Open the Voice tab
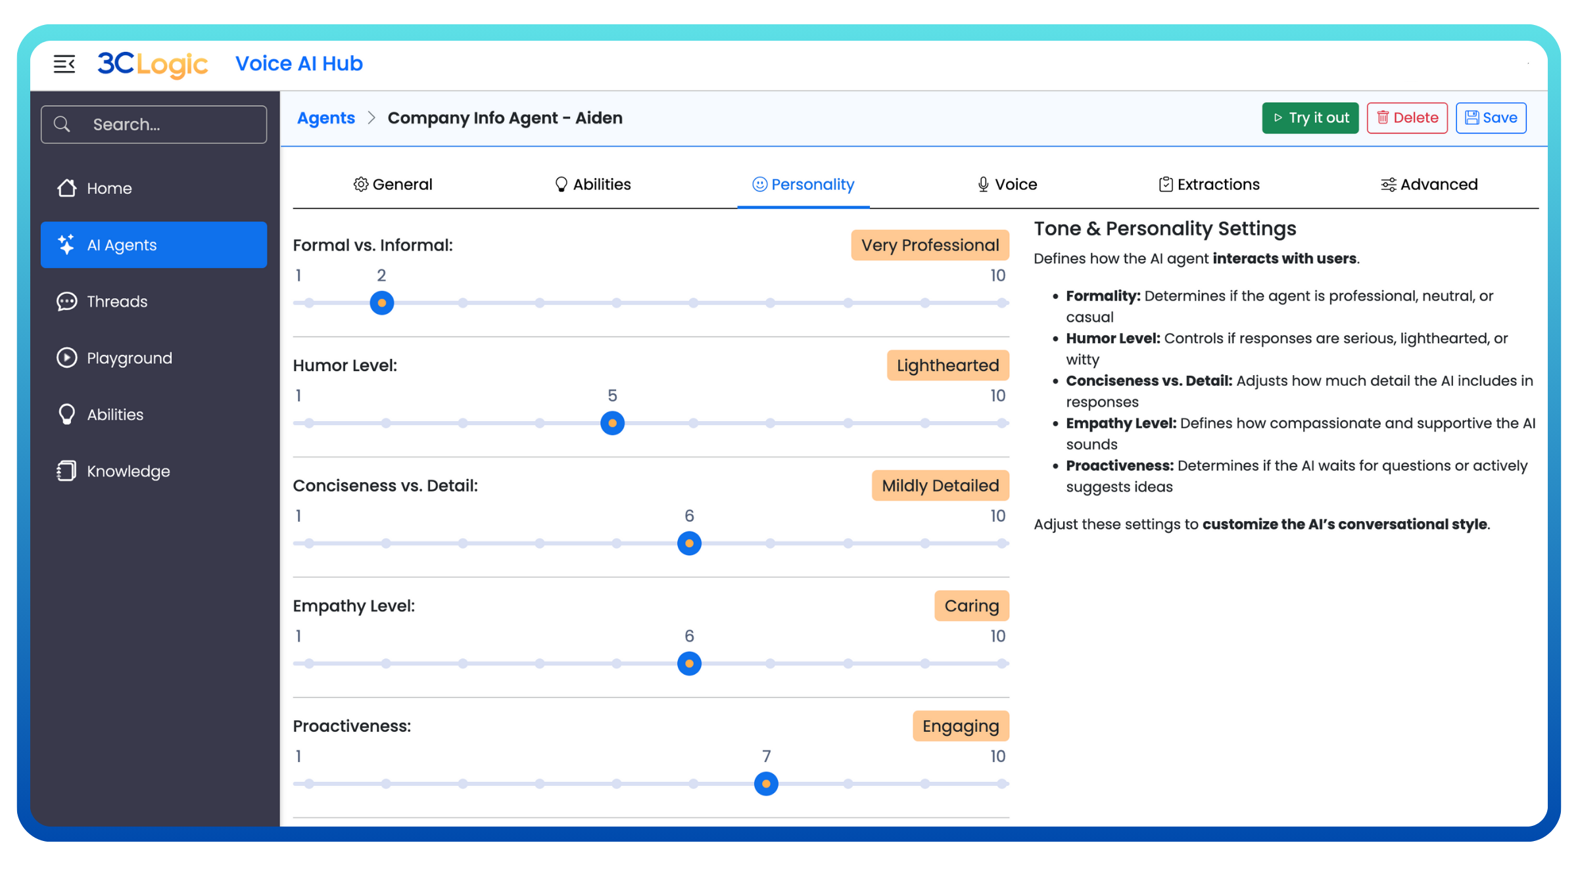The image size is (1578, 887). pyautogui.click(x=1007, y=185)
